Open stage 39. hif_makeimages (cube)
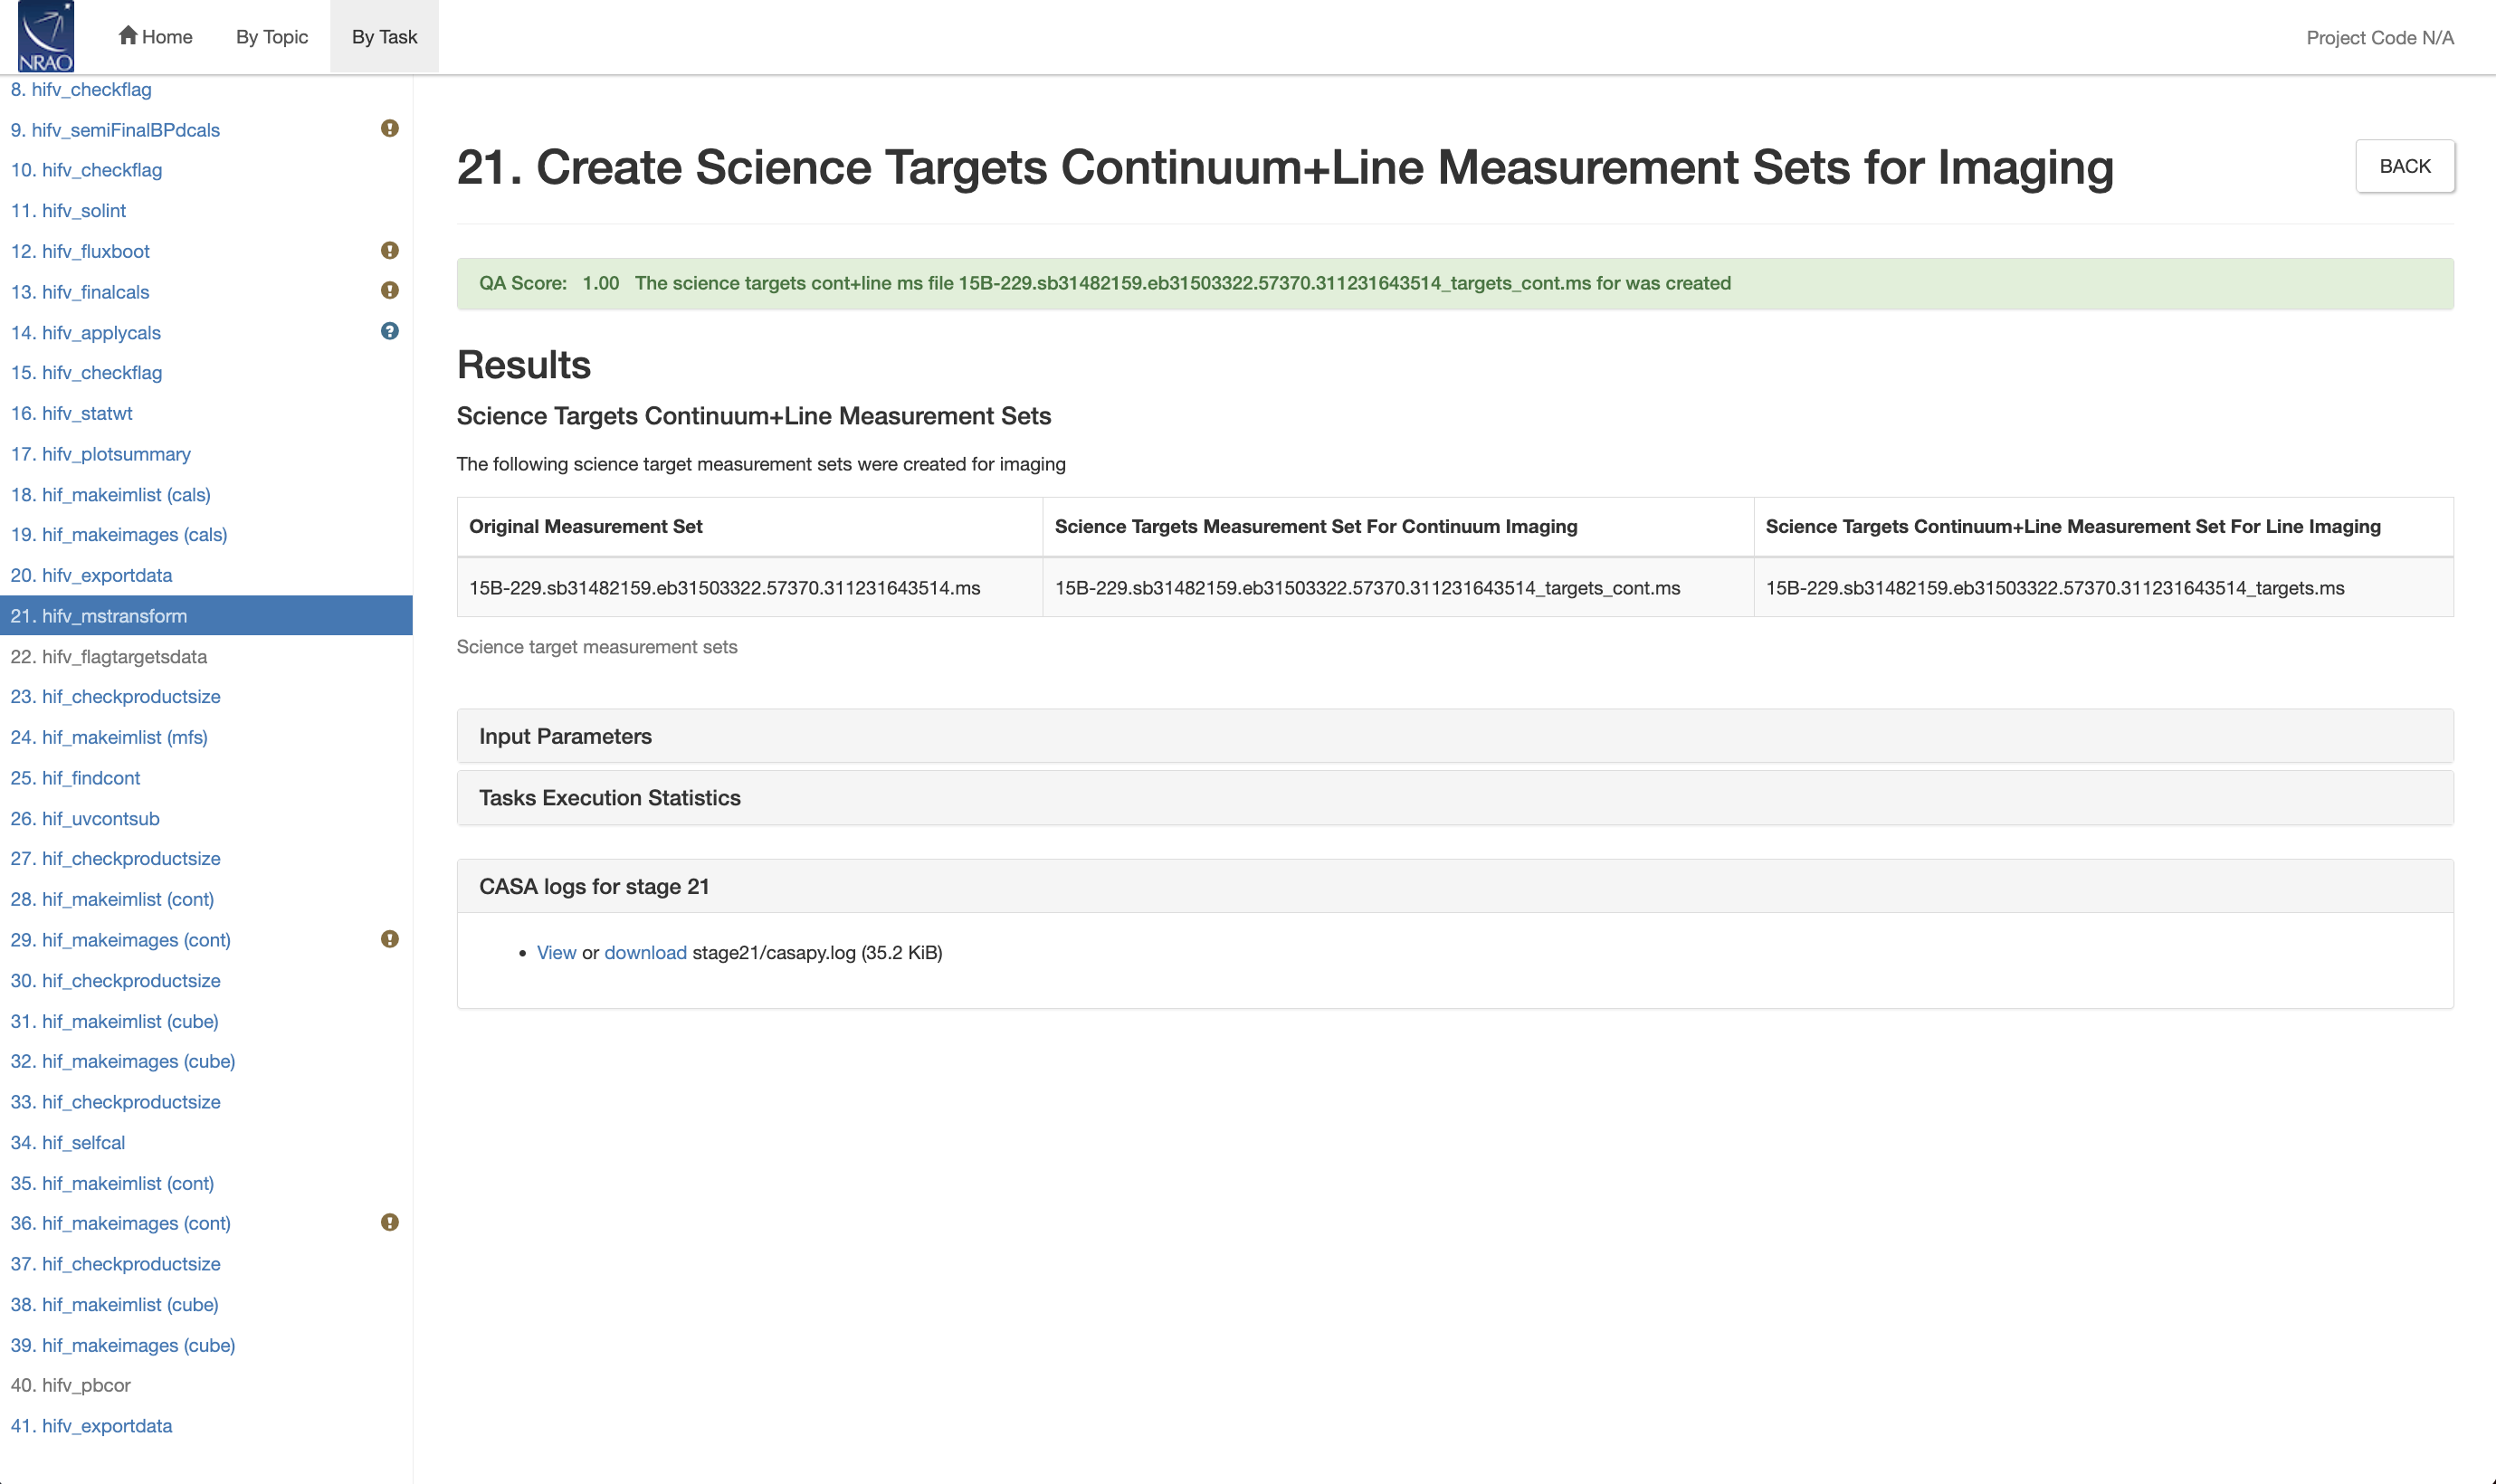 click(123, 1345)
